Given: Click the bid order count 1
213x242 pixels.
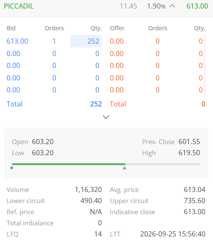Looking at the screenshot, I should pyautogui.click(x=54, y=41).
